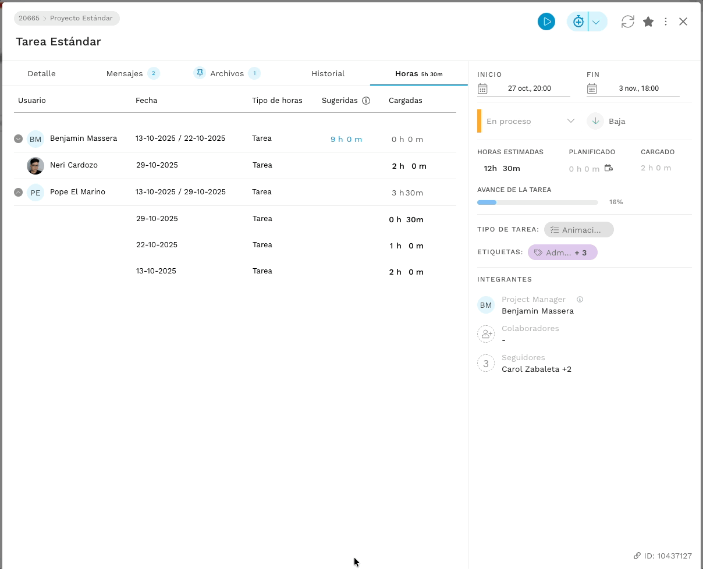Select the Horas tab
The width and height of the screenshot is (703, 569).
pyautogui.click(x=419, y=74)
